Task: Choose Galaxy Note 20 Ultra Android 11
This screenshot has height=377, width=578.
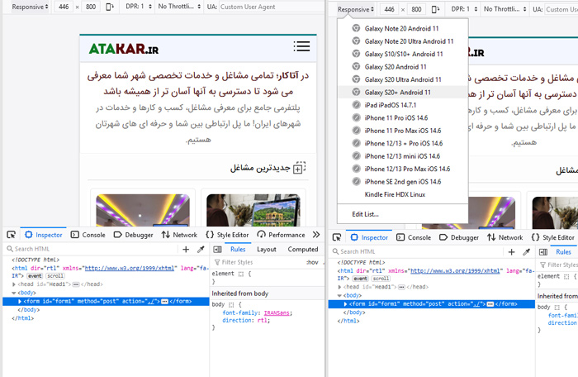Action: 403,41
